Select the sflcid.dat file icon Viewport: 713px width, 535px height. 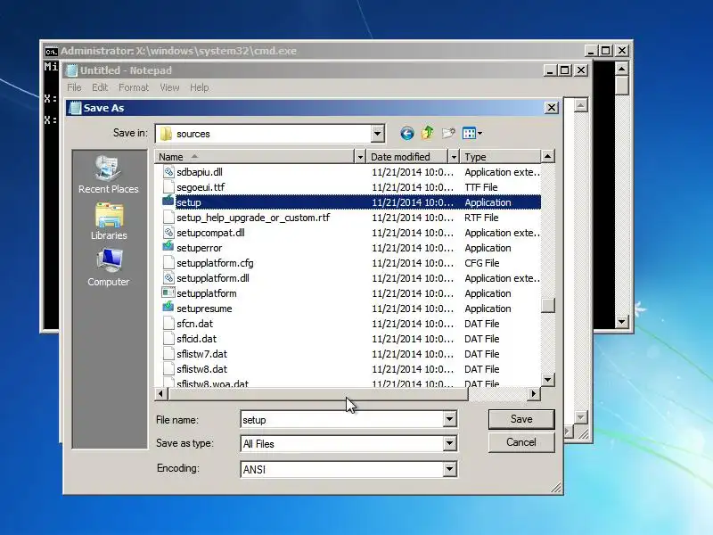click(x=168, y=339)
